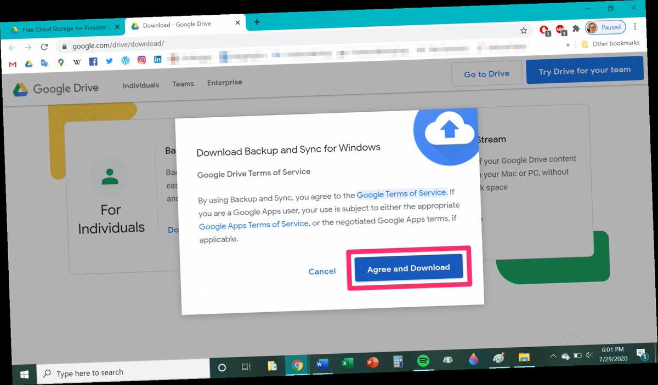658x385 pixels.
Task: Open the Individuals navigation item
Action: pyautogui.click(x=141, y=85)
